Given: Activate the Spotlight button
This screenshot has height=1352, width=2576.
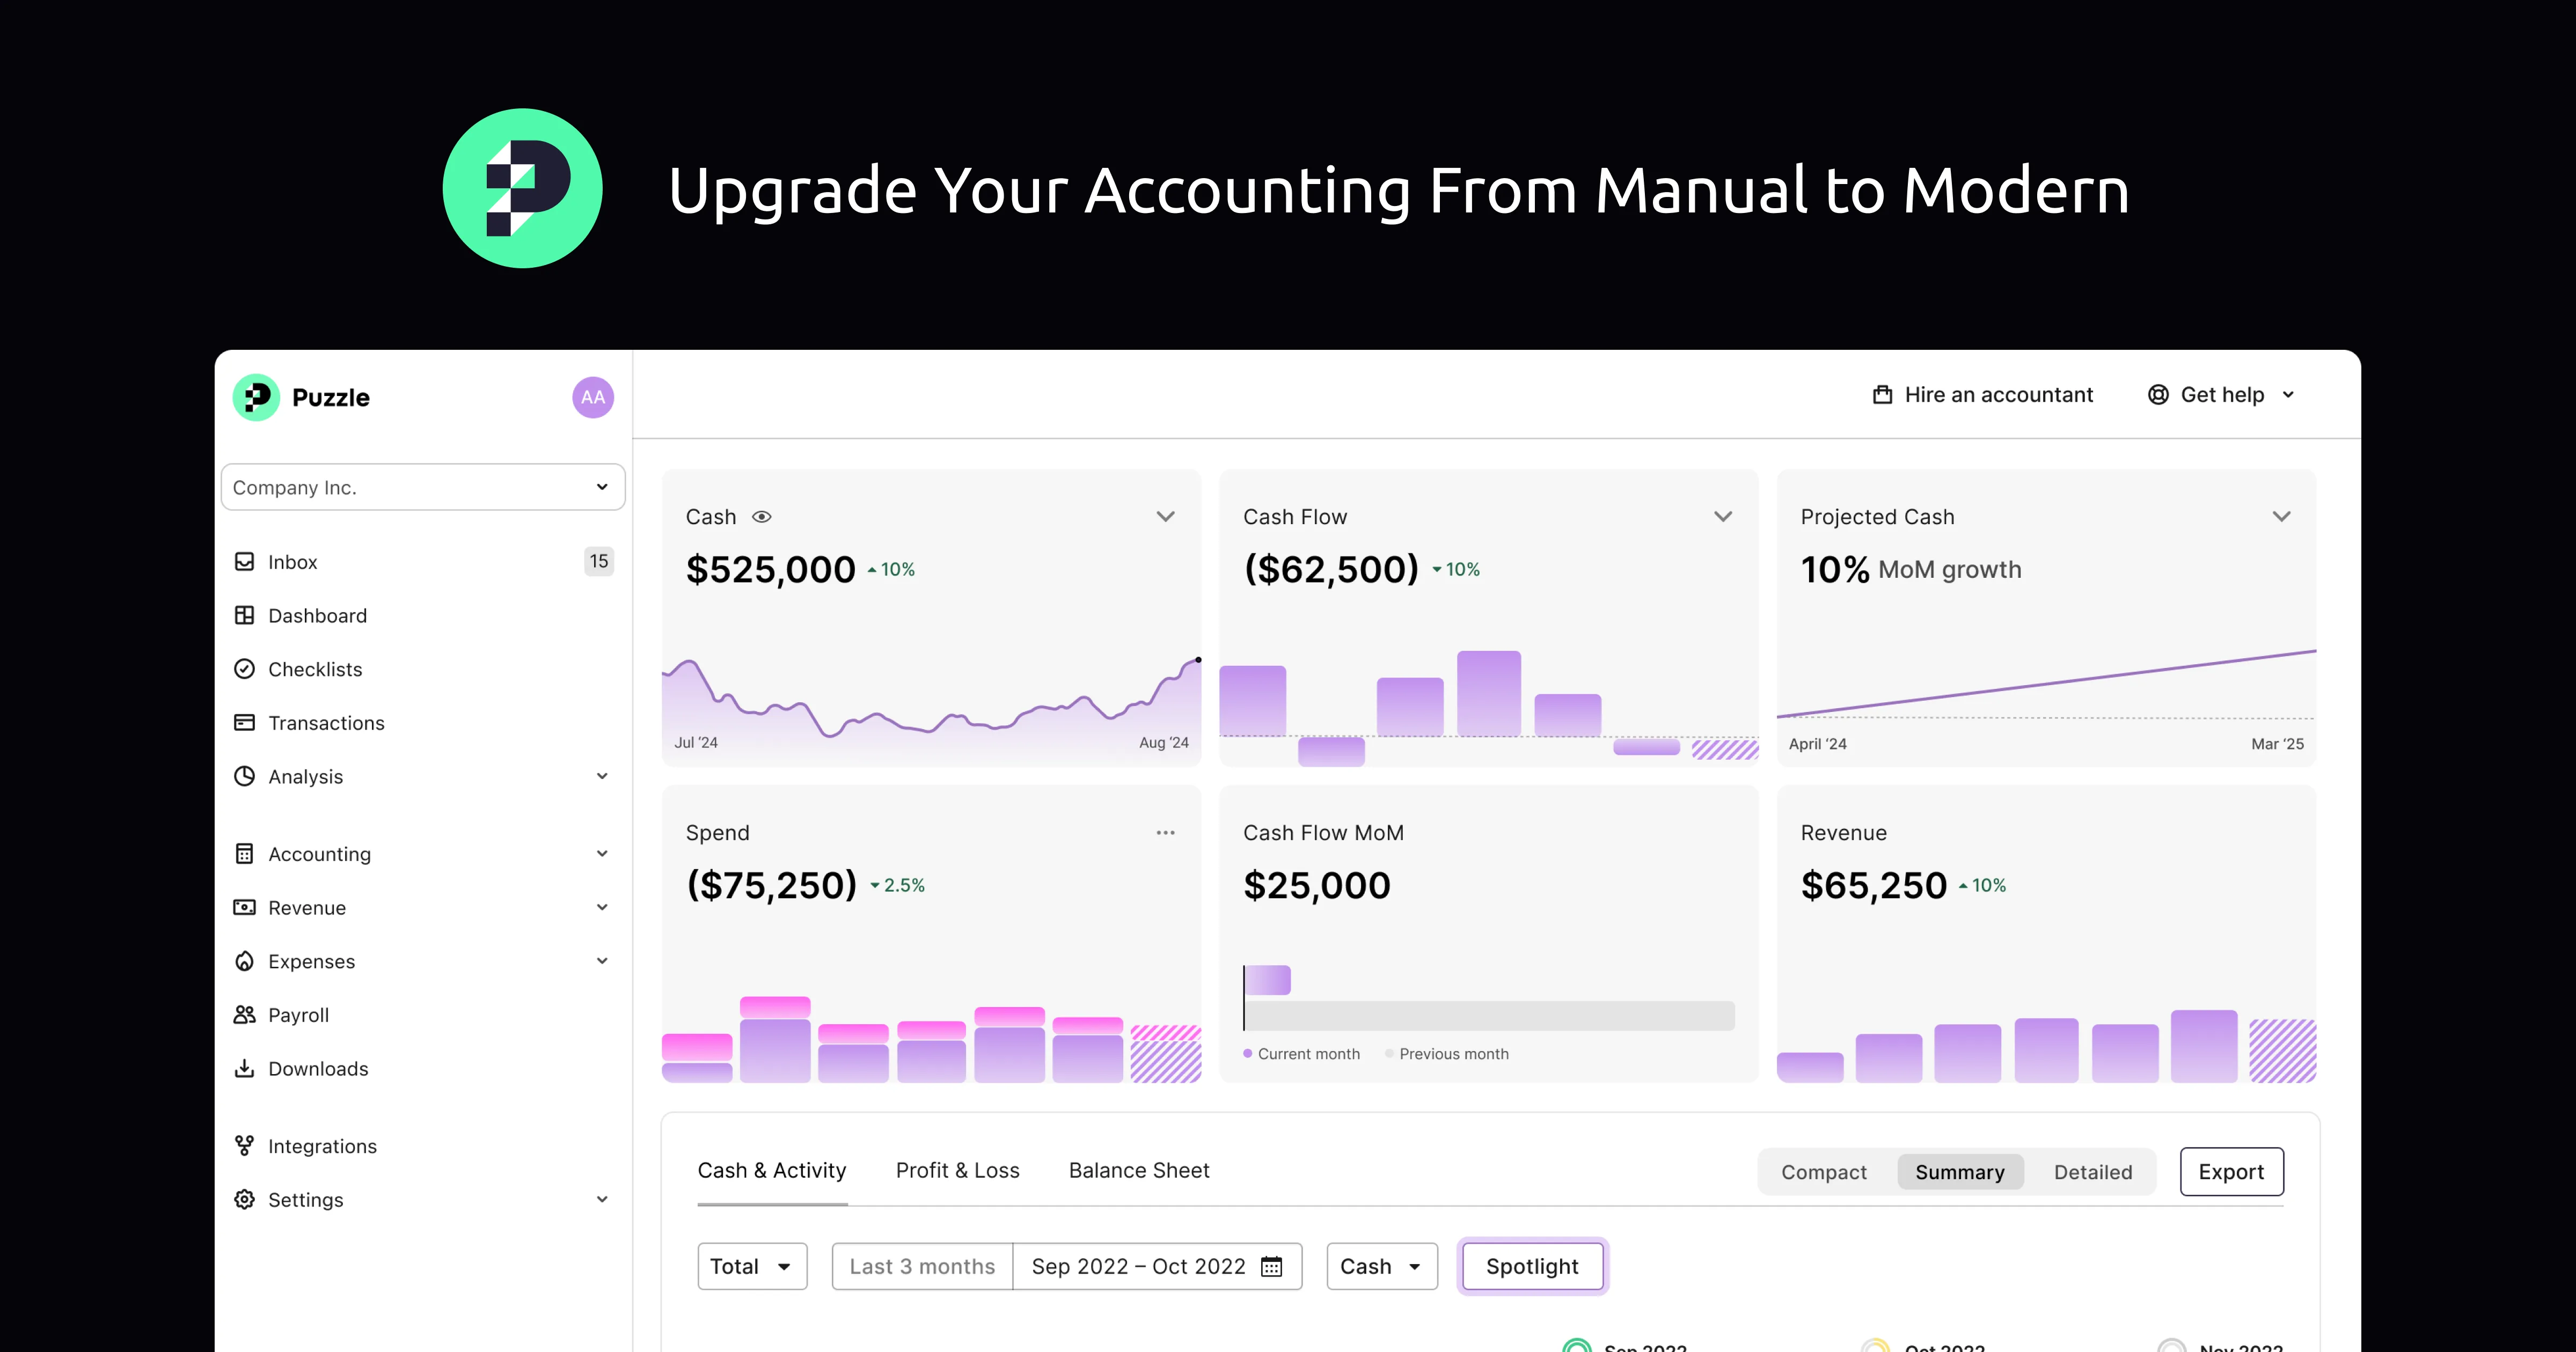Looking at the screenshot, I should tap(1532, 1265).
